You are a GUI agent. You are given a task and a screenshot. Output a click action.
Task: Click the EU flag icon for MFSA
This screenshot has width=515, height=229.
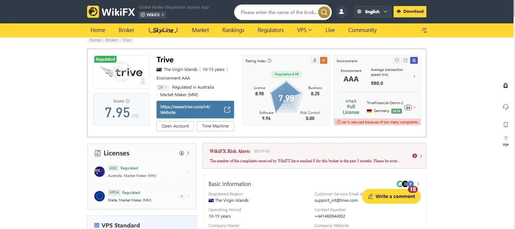click(x=100, y=196)
